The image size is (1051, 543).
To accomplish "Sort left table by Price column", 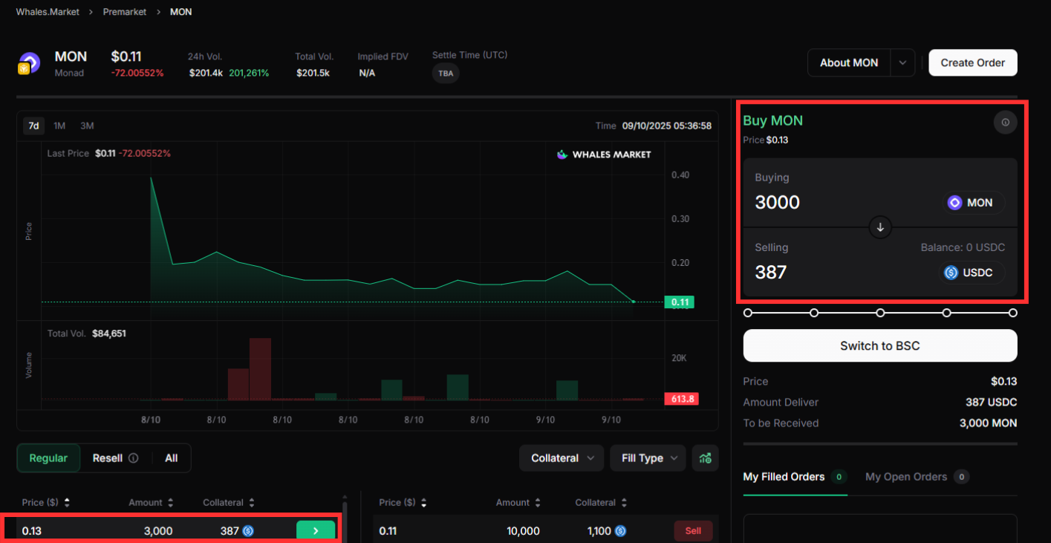I will point(67,503).
